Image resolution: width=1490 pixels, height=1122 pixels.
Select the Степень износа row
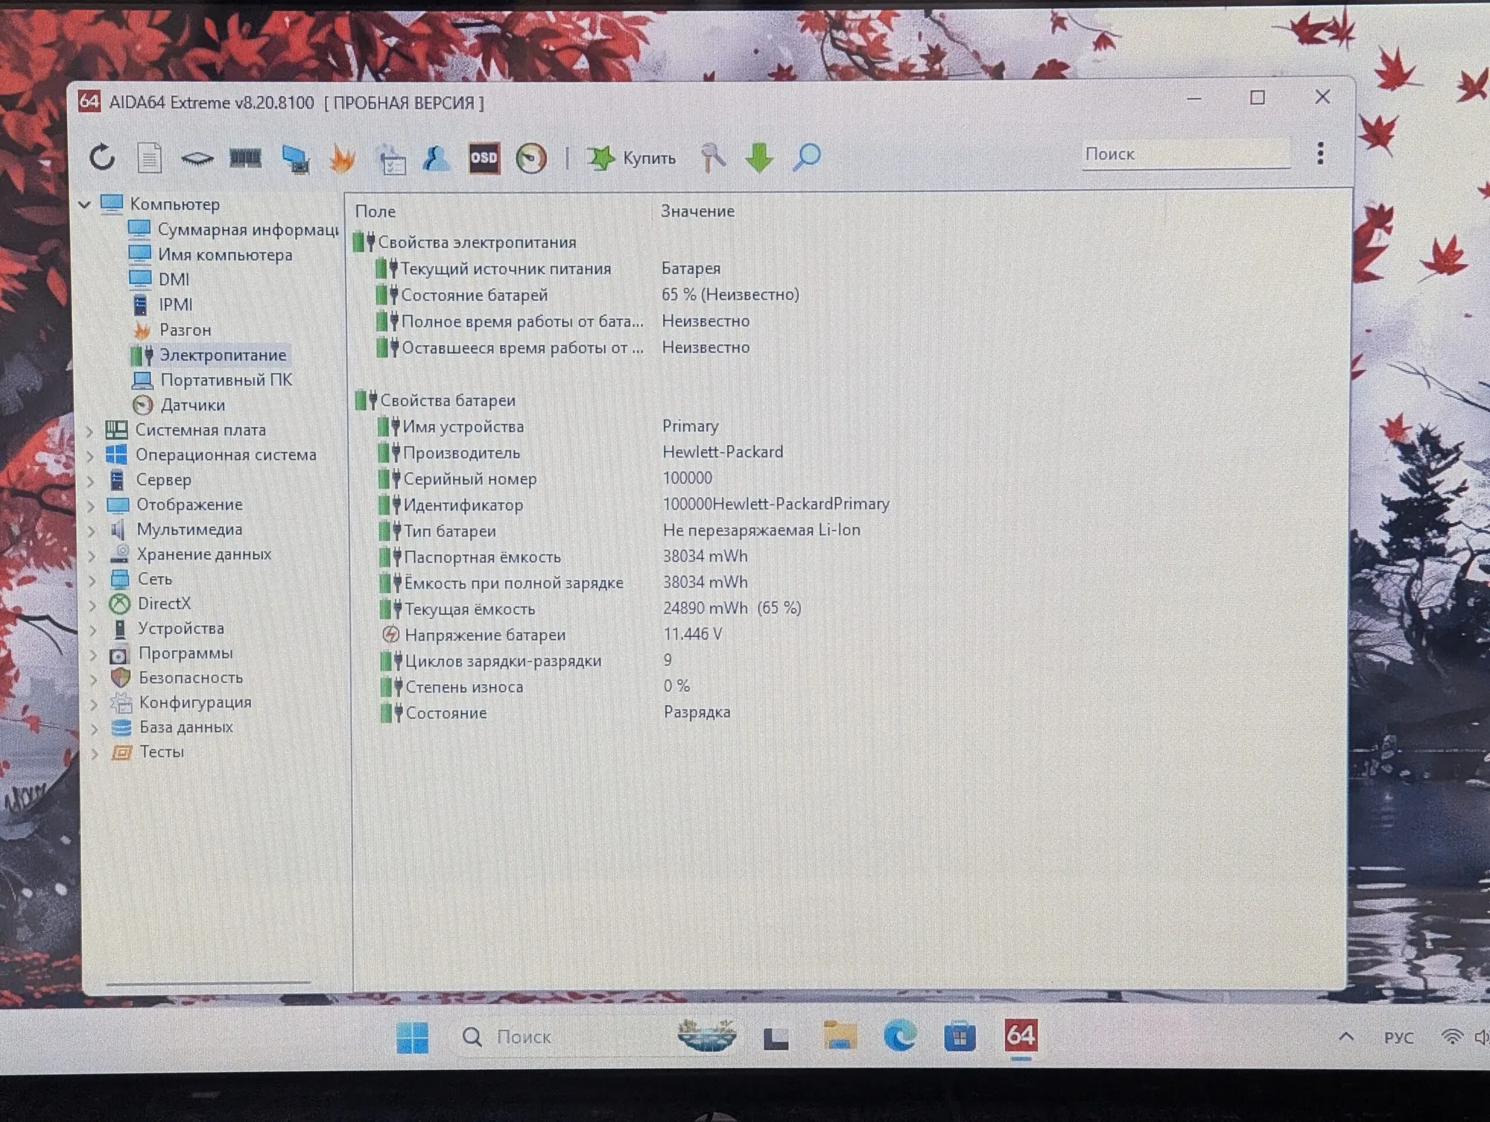click(535, 687)
